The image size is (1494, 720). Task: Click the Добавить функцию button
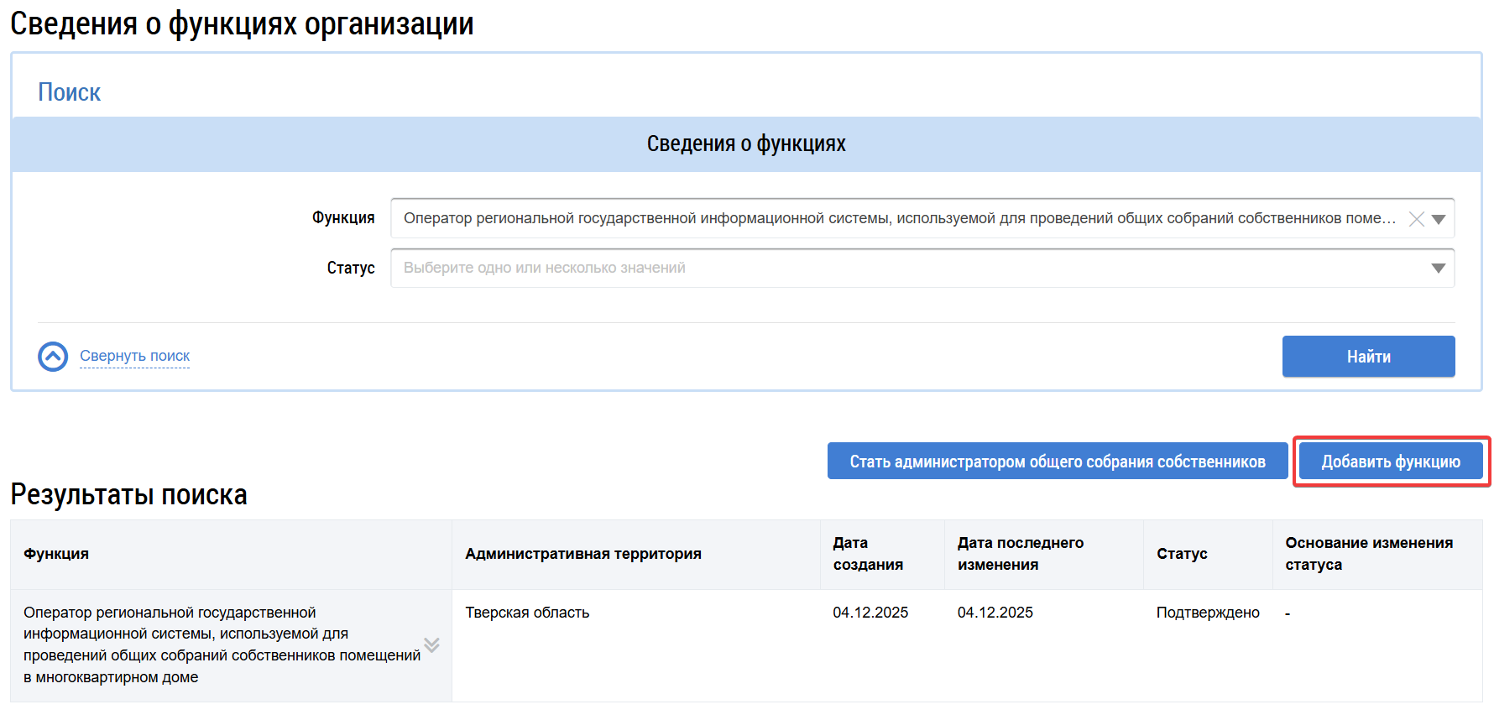pos(1391,462)
